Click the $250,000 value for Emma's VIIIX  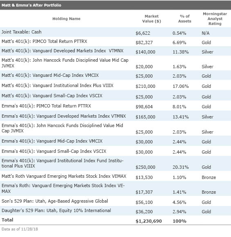pyautogui.click(x=145, y=167)
